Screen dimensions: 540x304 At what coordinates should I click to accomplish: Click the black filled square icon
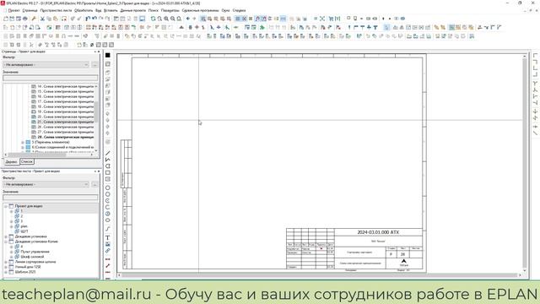(108, 55)
